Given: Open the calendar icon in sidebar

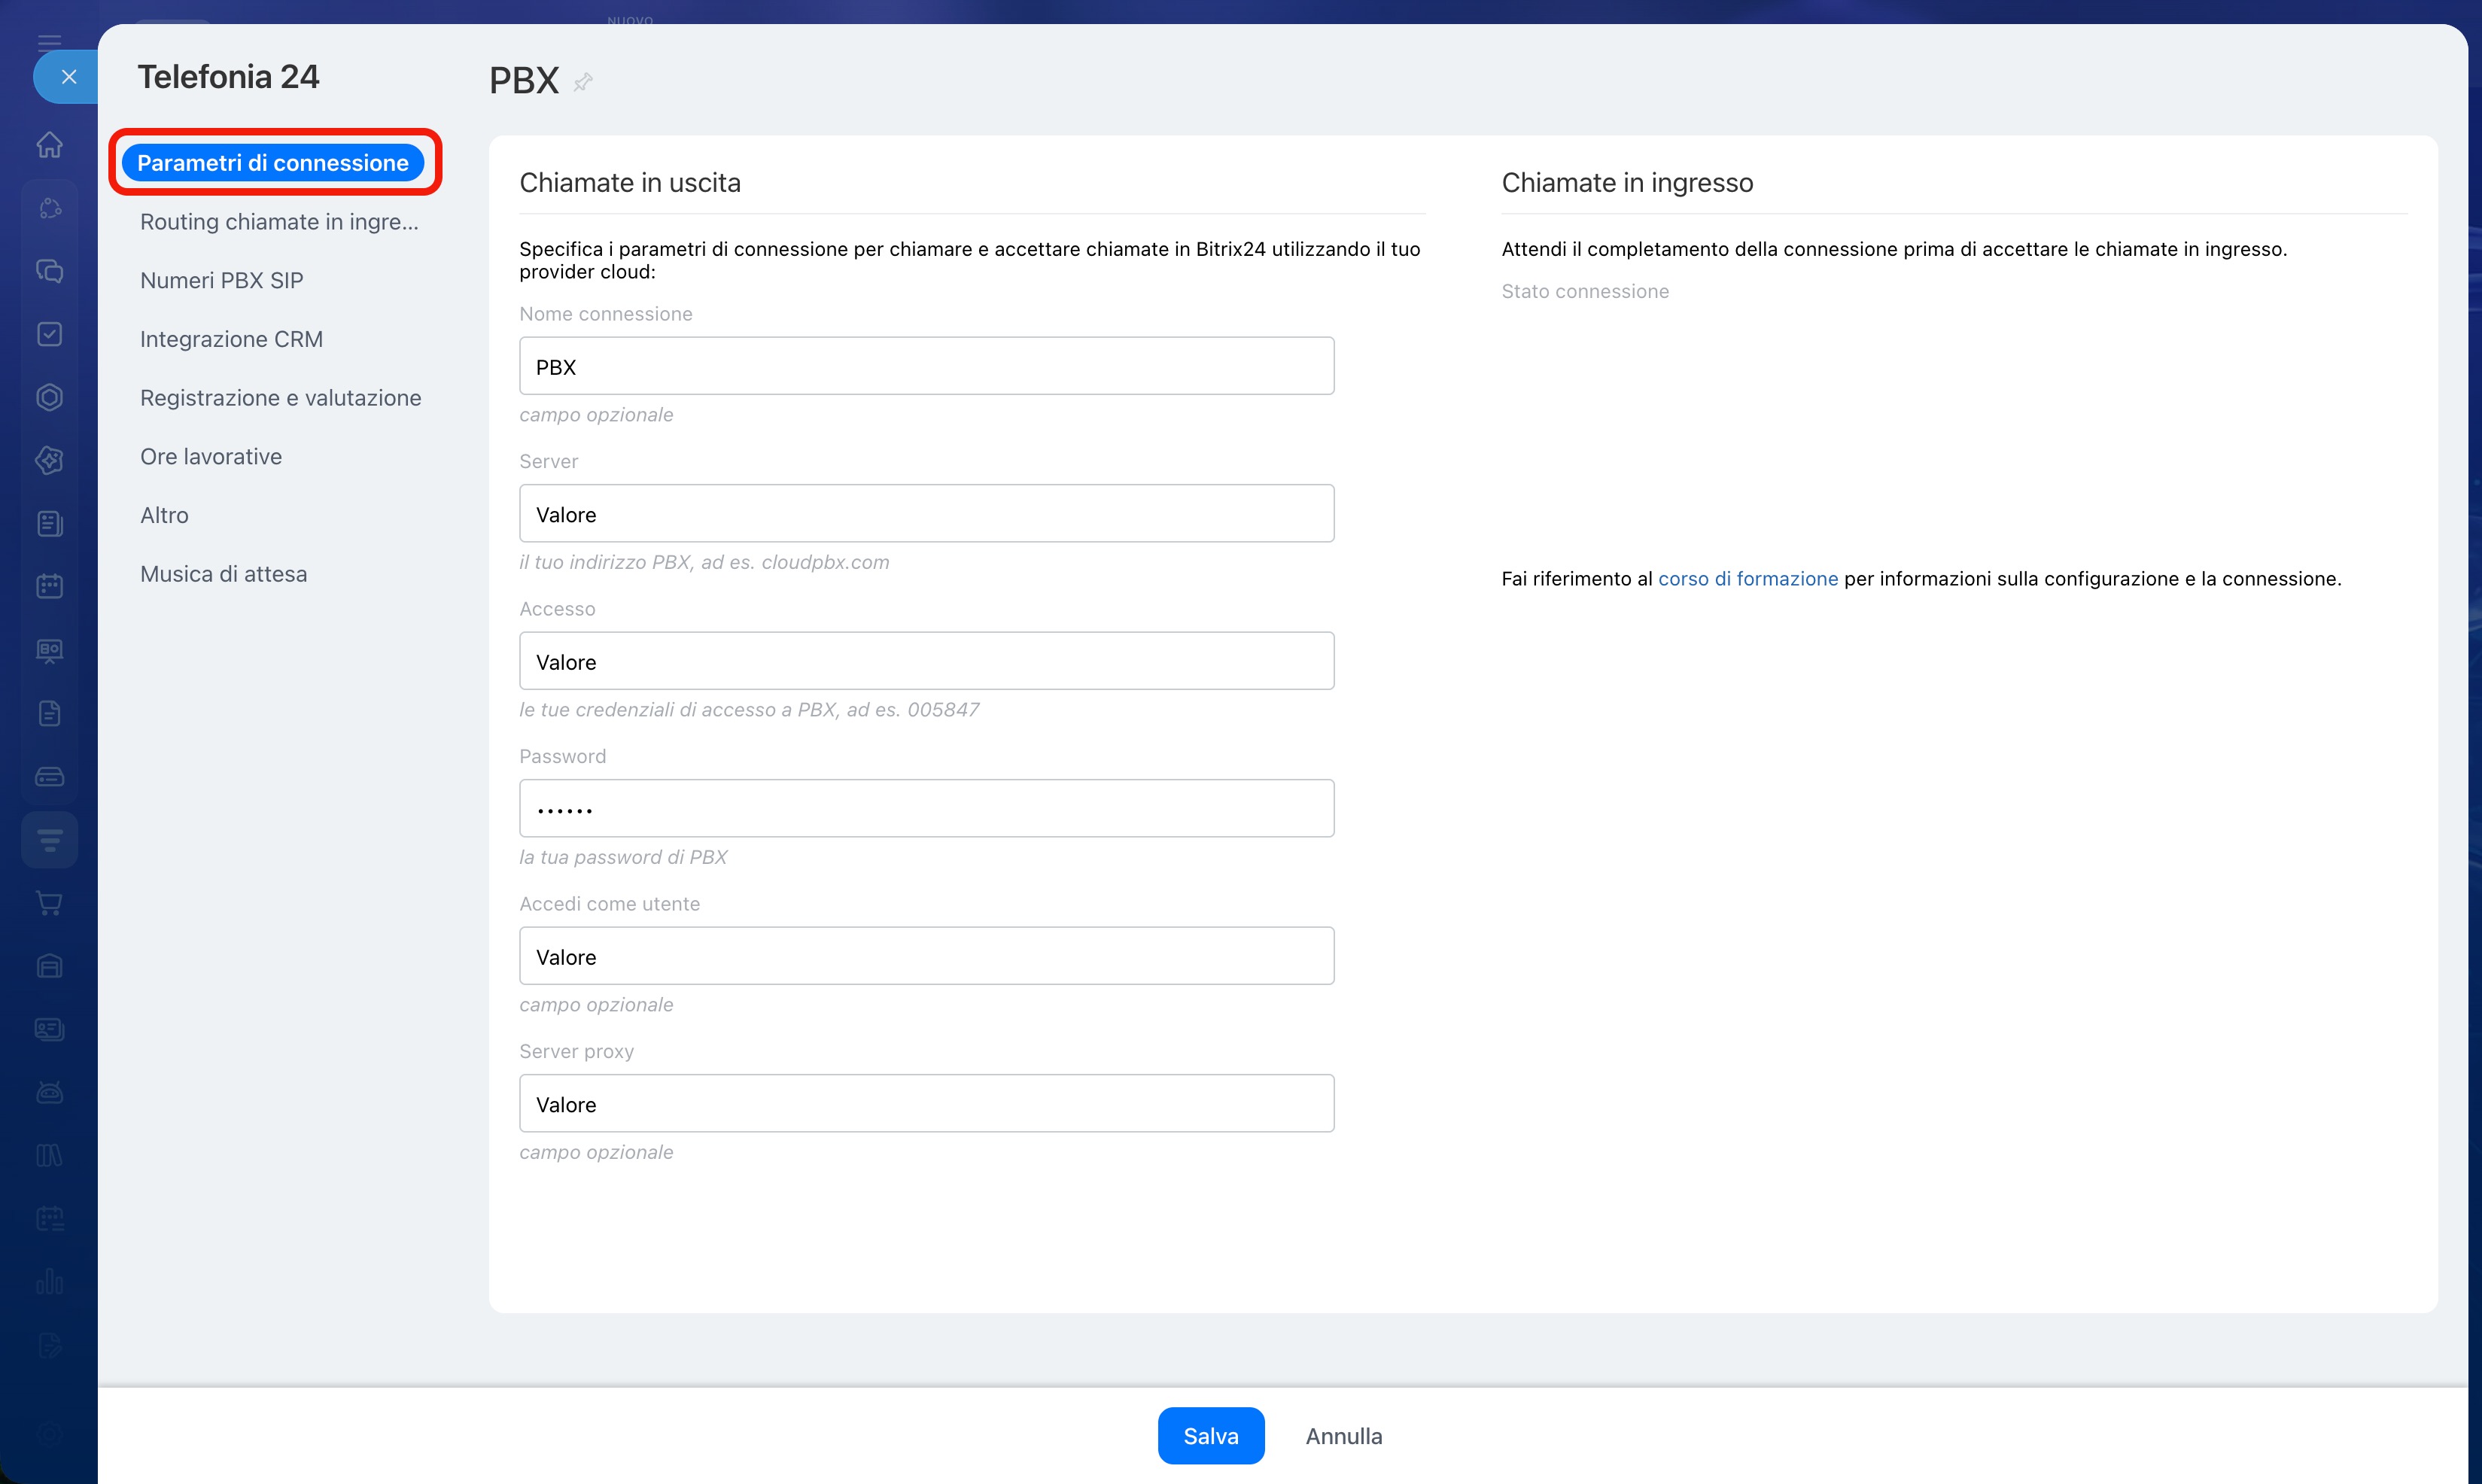Looking at the screenshot, I should (x=49, y=586).
